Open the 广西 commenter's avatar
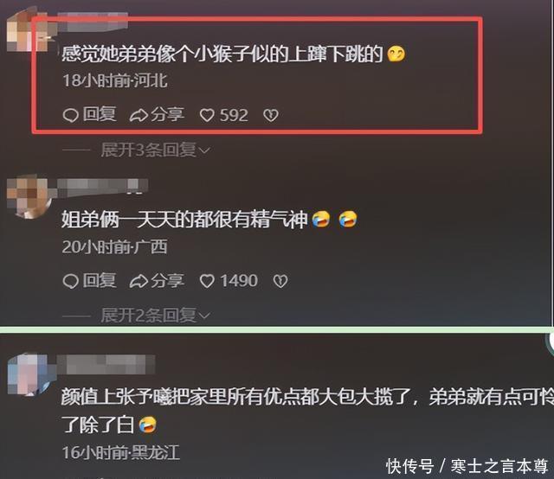 [x=29, y=196]
